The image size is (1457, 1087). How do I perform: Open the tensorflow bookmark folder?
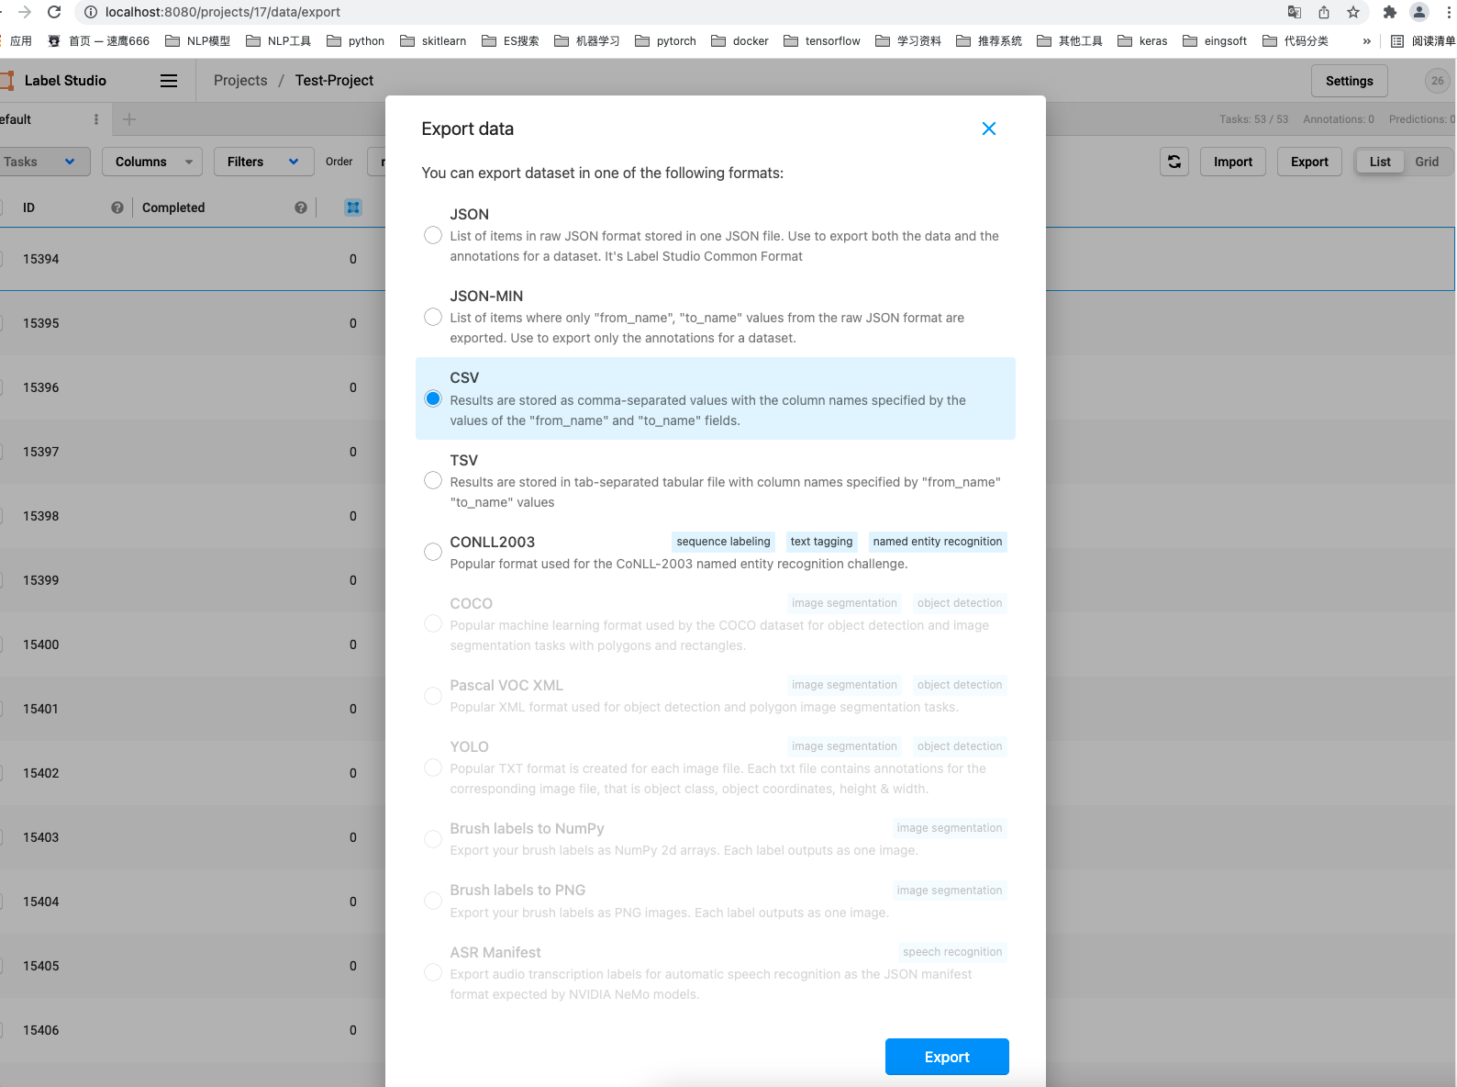[822, 41]
